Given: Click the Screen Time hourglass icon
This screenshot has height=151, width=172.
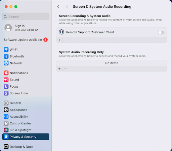Looking at the screenshot, I should [6, 93].
